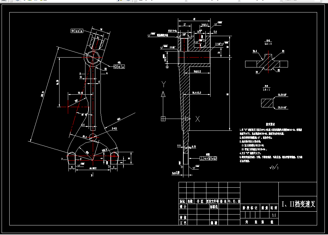Click the X axis label of UCS
This screenshot has height=235, width=328.
197,119
